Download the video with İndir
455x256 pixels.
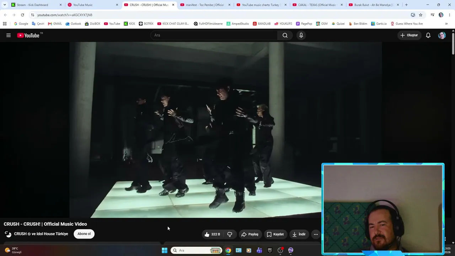click(299, 234)
